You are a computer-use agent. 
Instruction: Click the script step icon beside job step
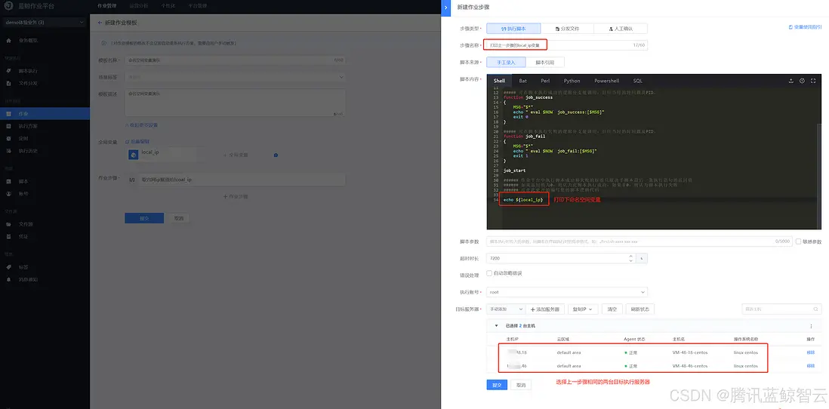132,180
